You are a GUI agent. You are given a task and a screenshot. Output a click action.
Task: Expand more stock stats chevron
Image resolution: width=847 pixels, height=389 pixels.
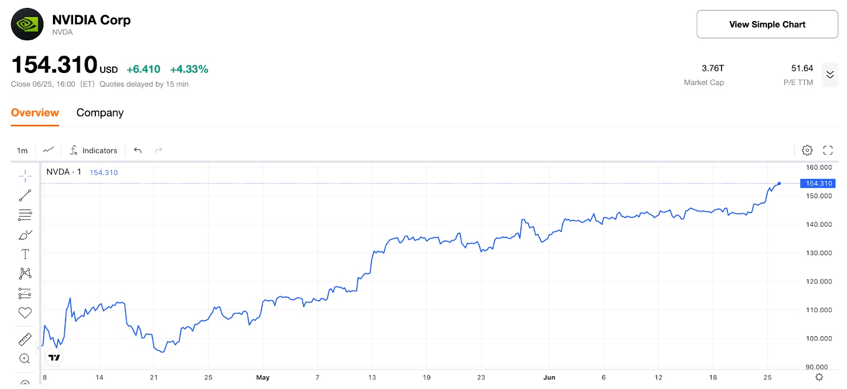830,75
